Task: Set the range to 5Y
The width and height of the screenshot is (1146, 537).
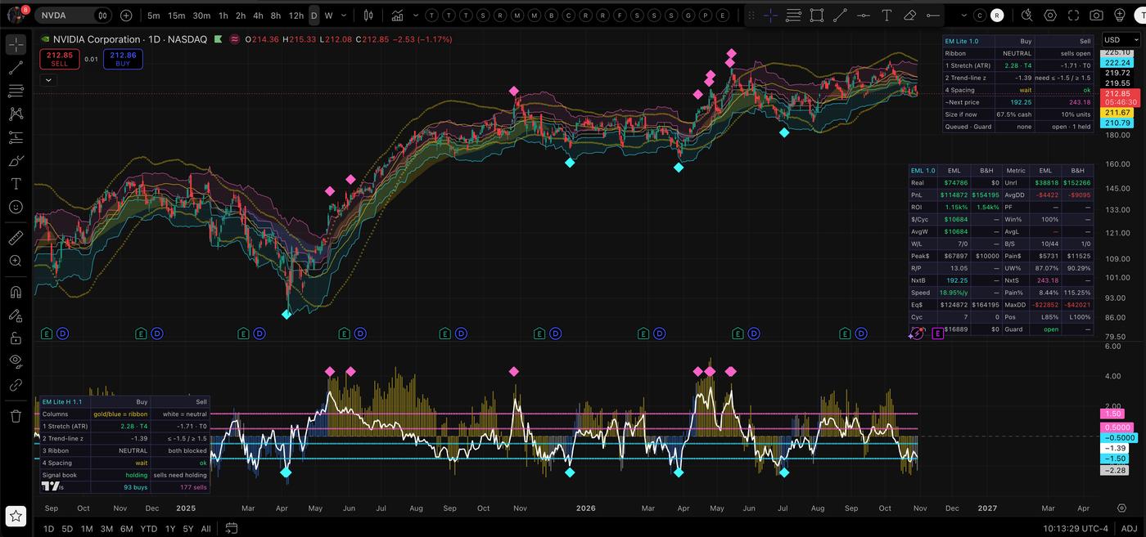Action: click(x=188, y=529)
